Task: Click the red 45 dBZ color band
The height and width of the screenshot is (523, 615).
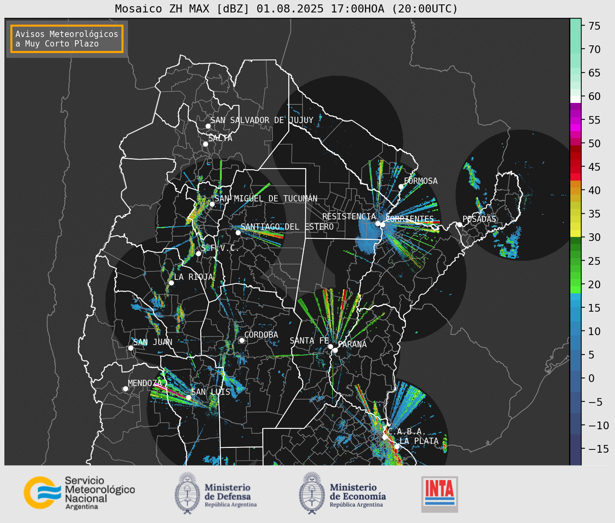Action: (575, 167)
